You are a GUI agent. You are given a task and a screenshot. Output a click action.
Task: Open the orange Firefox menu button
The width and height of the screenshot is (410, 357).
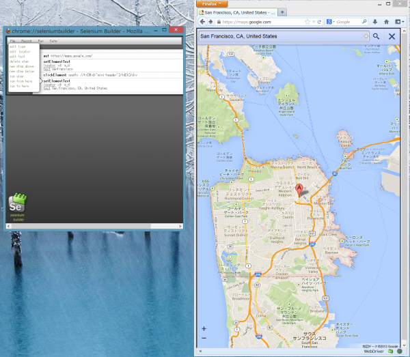click(x=212, y=3)
